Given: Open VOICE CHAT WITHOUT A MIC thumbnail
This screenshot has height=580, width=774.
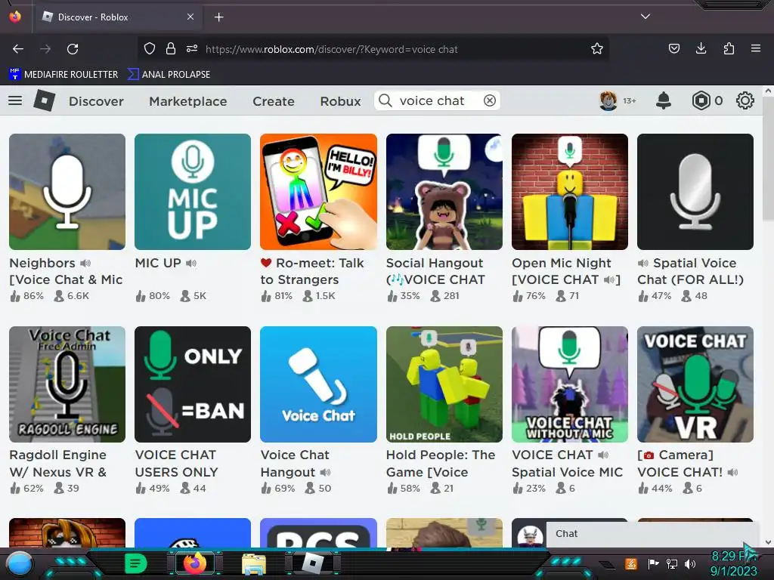Looking at the screenshot, I should (x=570, y=384).
